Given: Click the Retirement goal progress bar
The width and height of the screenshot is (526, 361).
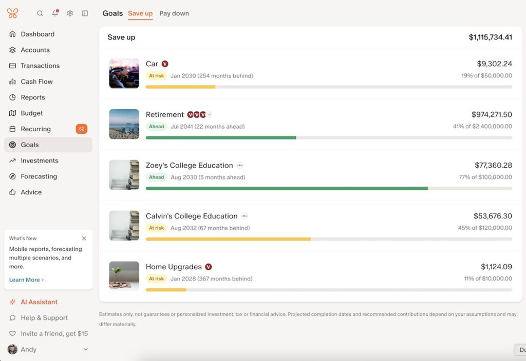Looking at the screenshot, I should 329,137.
